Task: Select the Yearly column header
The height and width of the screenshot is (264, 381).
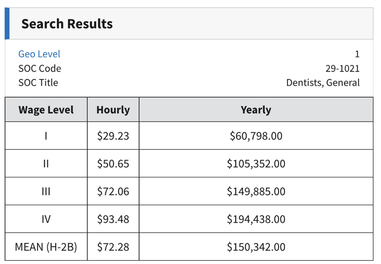Action: 256,110
